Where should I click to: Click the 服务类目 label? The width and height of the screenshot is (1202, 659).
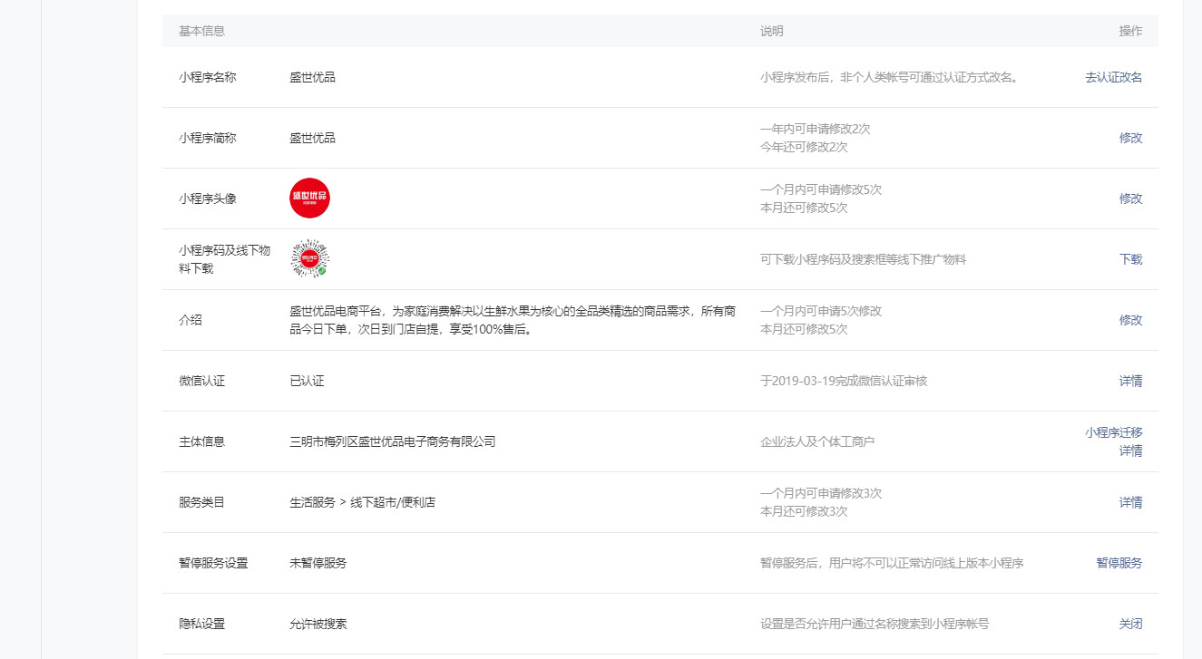pos(201,502)
